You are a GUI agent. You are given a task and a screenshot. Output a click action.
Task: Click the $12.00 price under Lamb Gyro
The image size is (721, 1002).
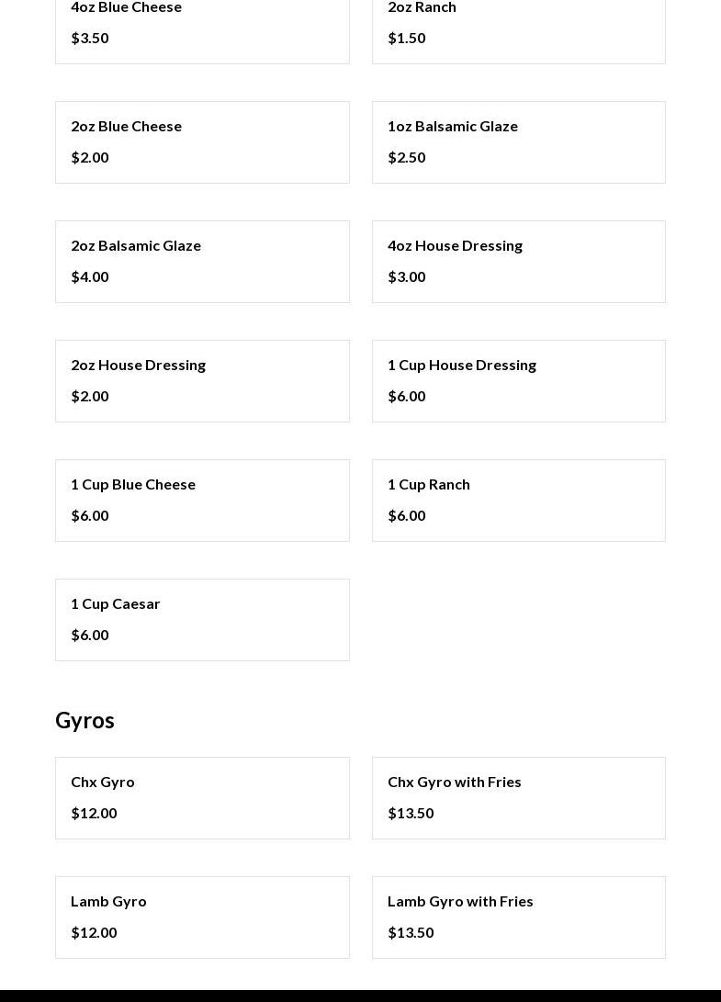pos(94,932)
